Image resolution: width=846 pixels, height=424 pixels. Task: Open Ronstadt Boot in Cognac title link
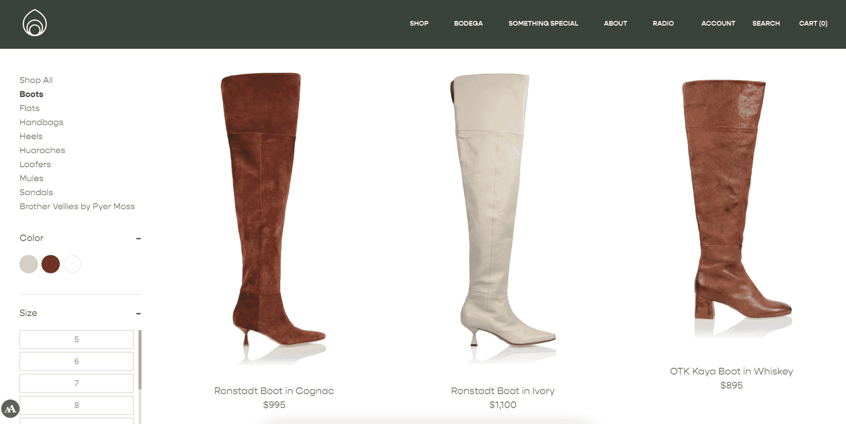pos(274,391)
